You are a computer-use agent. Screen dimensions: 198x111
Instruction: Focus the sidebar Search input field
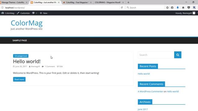point(156,55)
